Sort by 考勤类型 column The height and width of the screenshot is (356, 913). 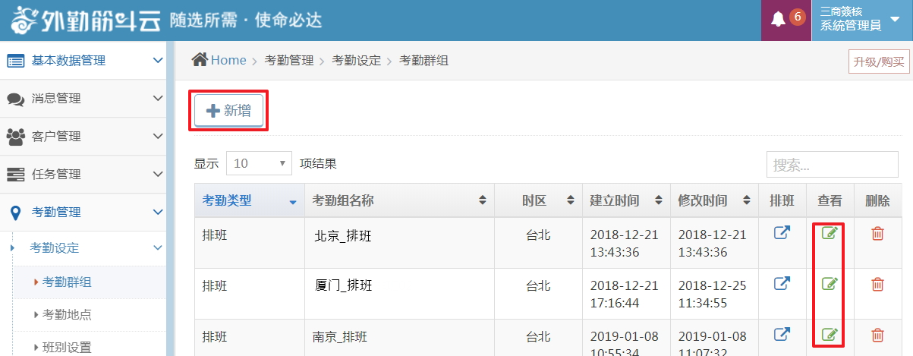(x=249, y=200)
